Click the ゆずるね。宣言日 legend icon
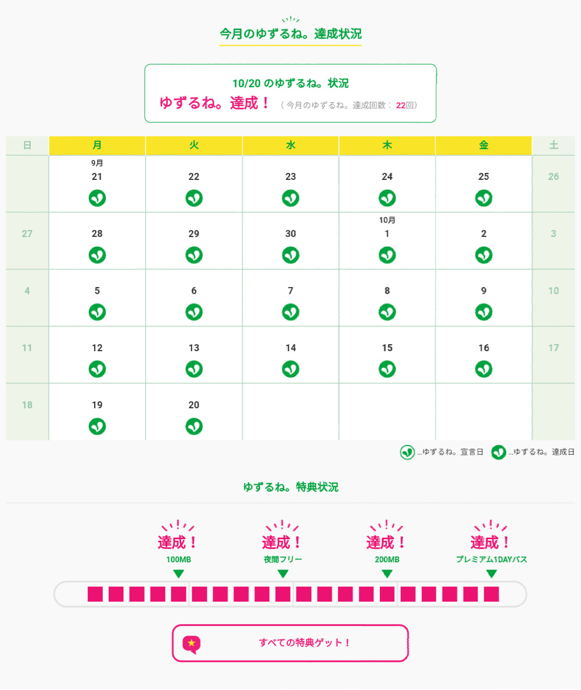The image size is (581, 690). pos(407,452)
